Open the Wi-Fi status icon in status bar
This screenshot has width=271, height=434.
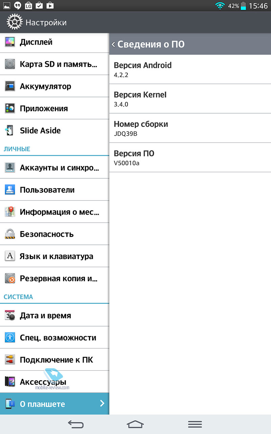pyautogui.click(x=220, y=5)
